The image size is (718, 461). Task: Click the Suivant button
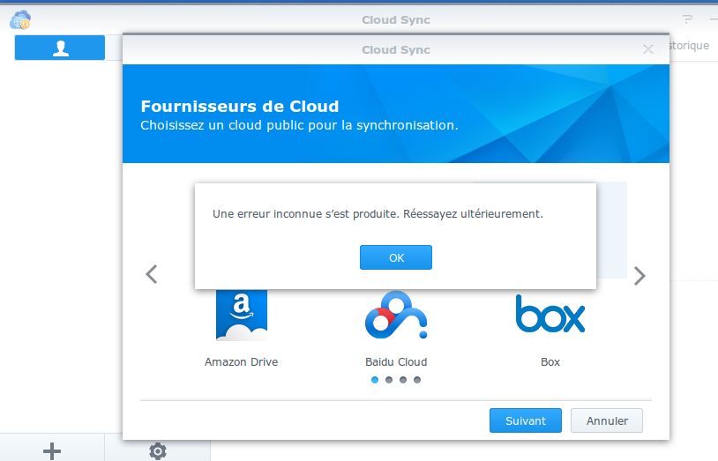tap(525, 420)
